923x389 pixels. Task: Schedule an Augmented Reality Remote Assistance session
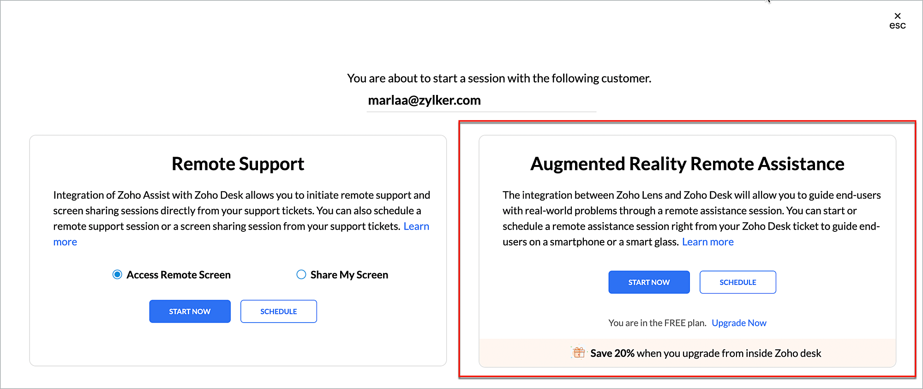point(737,282)
